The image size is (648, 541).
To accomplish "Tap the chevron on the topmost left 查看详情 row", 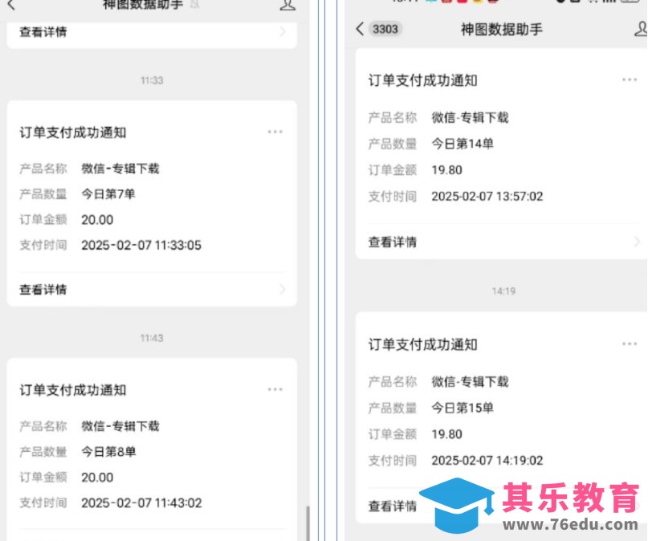I will click(x=282, y=32).
